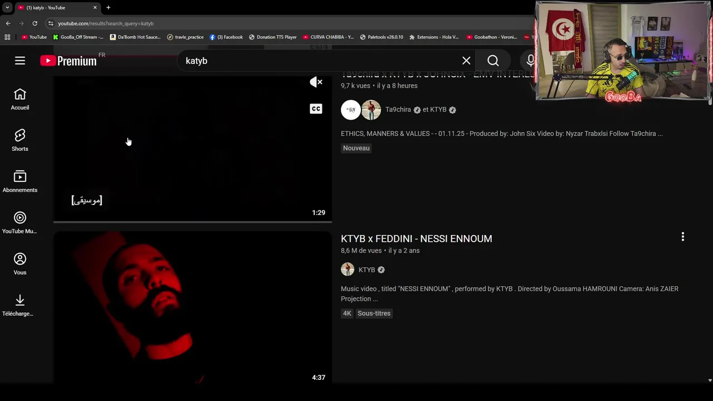
Task: Open a new browser tab
Action: pyautogui.click(x=108, y=8)
